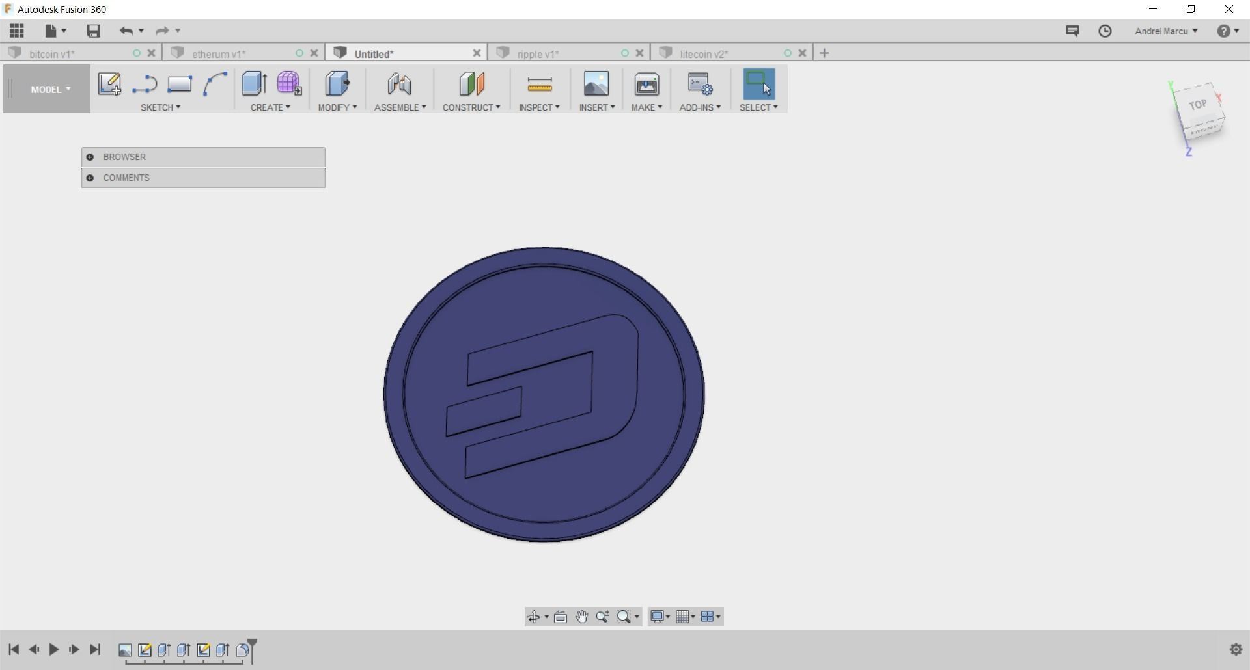
Task: Close the Untitled document tab
Action: [477, 53]
